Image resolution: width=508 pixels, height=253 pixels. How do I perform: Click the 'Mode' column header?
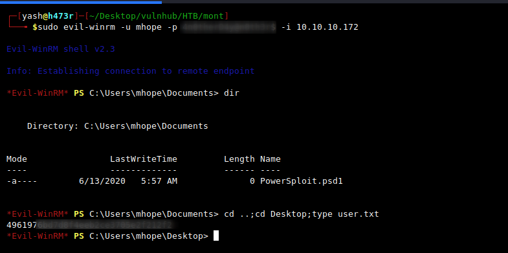point(17,159)
